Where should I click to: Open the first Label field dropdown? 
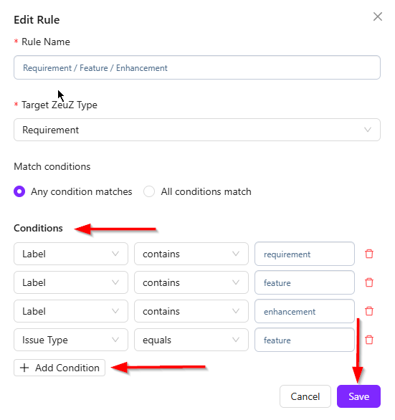click(x=71, y=254)
